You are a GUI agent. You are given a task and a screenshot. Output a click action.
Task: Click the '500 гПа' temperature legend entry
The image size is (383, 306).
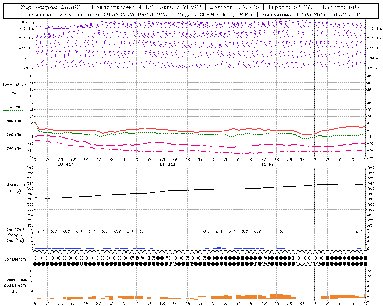14,149
